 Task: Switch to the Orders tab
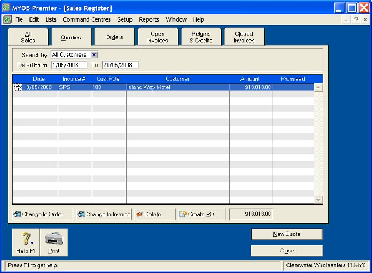tap(114, 37)
